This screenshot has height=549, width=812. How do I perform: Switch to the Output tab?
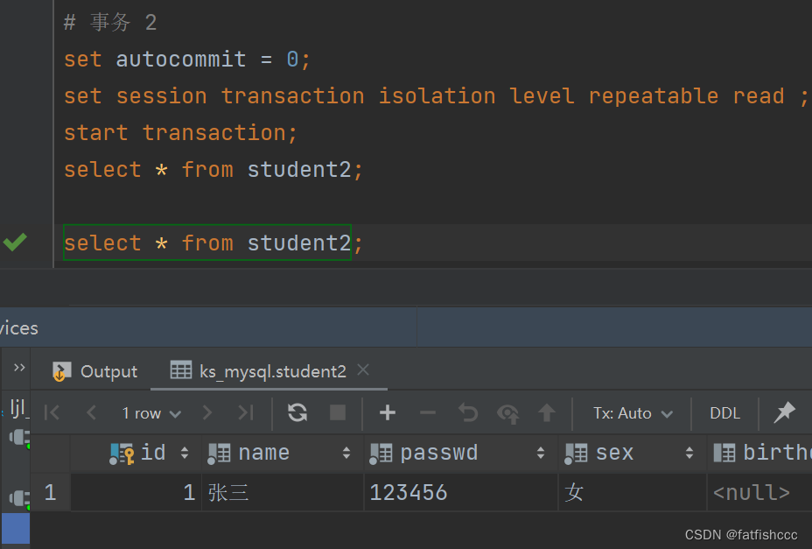[x=94, y=371]
